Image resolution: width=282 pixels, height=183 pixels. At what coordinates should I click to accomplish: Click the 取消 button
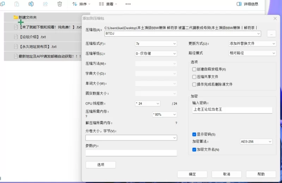pyautogui.click(x=226, y=174)
